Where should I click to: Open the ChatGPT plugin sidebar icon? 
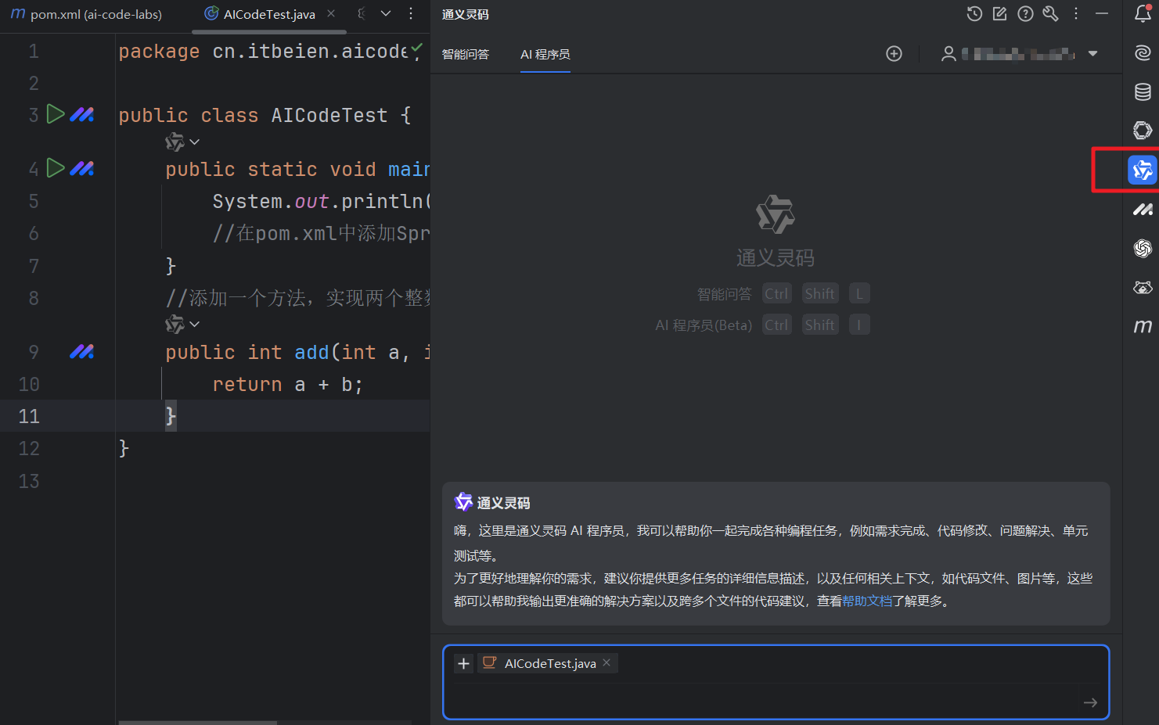tap(1143, 249)
